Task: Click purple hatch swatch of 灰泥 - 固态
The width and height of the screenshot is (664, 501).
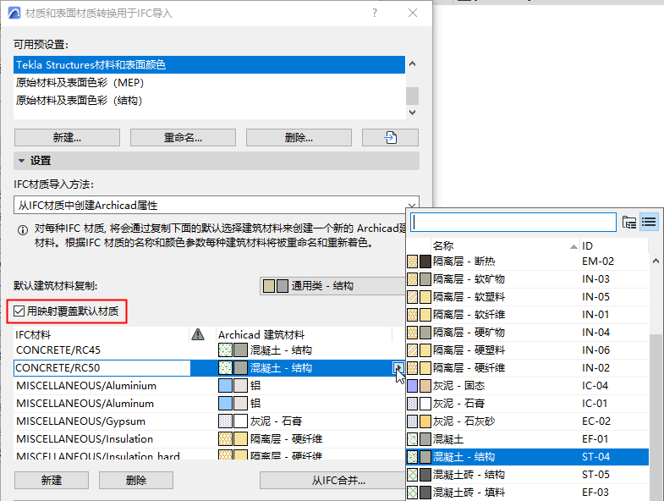Action: tap(412, 386)
